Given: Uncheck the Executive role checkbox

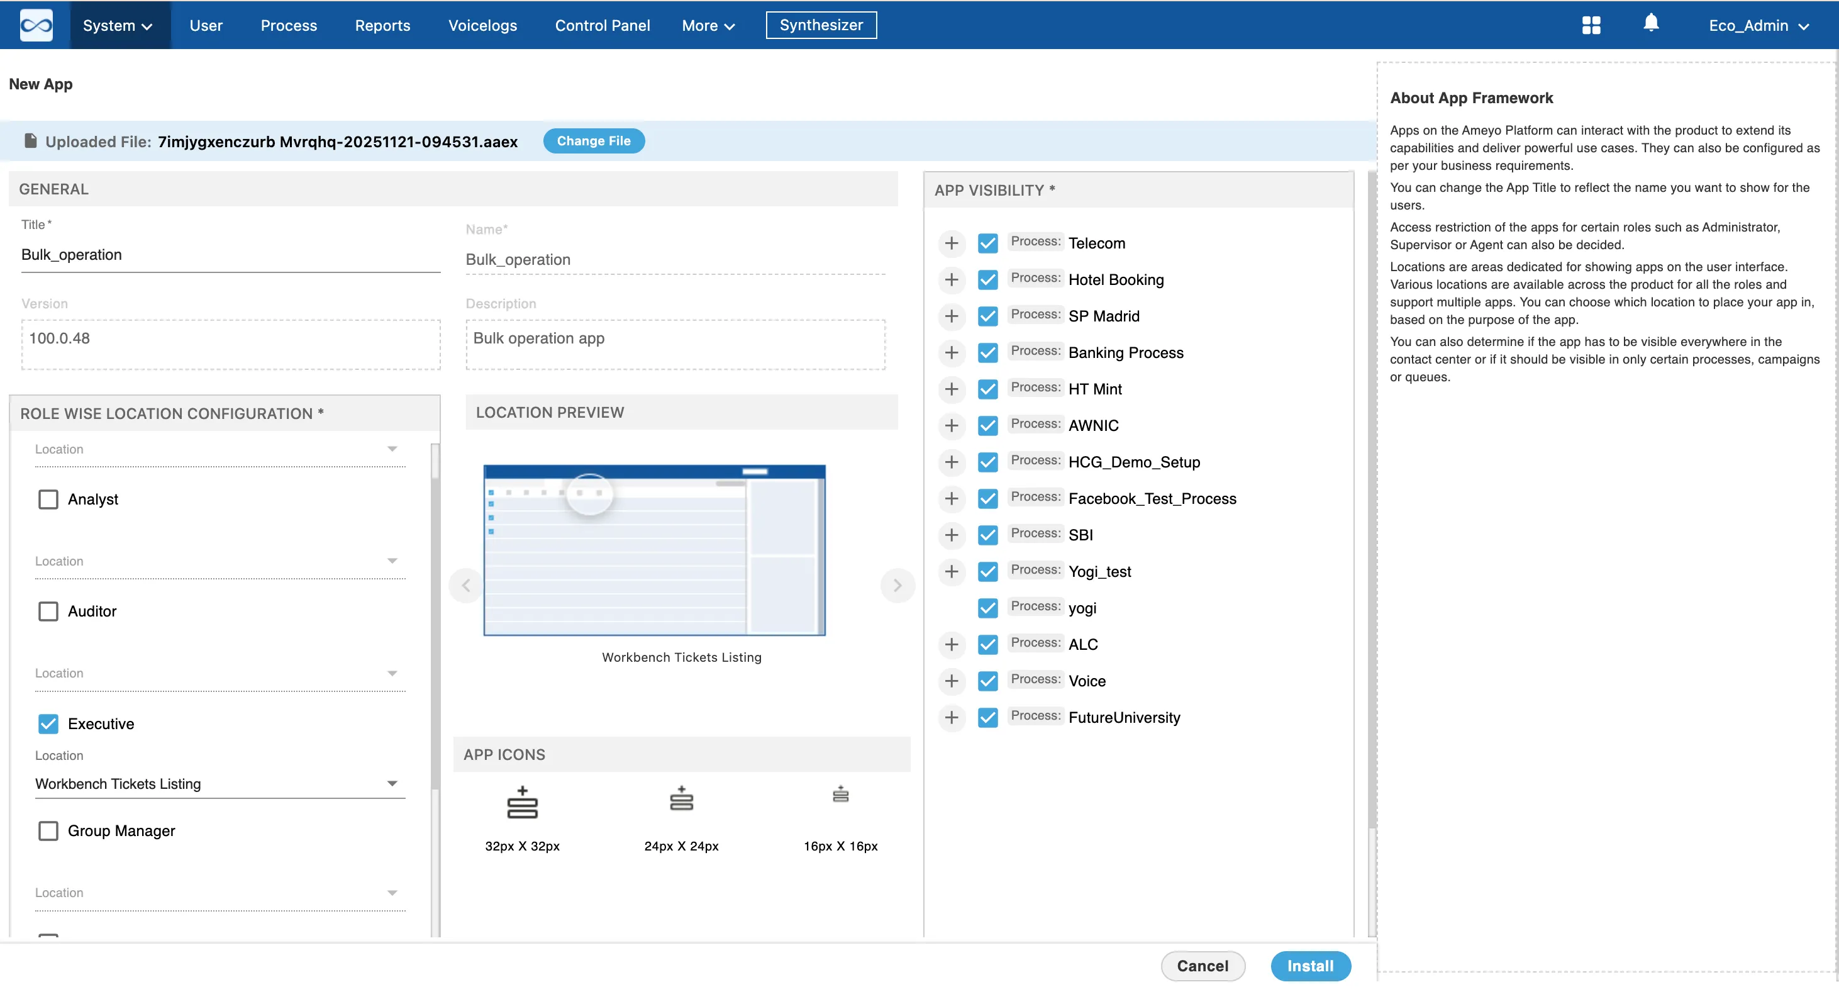Looking at the screenshot, I should (48, 723).
